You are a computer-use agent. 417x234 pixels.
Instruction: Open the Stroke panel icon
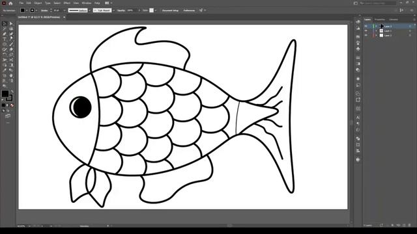coord(358,58)
